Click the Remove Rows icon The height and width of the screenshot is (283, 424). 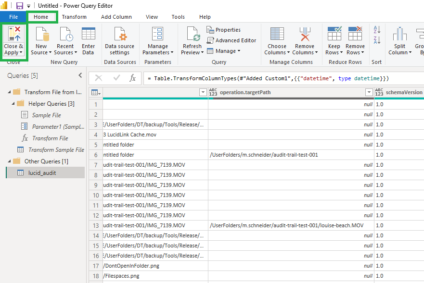pos(355,34)
